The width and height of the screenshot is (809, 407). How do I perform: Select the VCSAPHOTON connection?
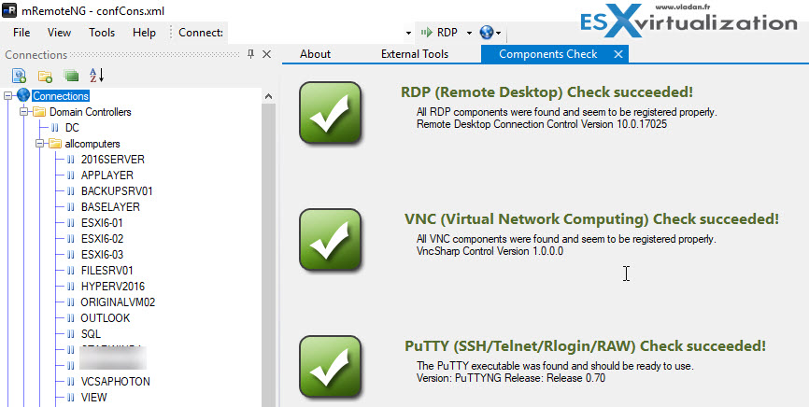pyautogui.click(x=116, y=382)
